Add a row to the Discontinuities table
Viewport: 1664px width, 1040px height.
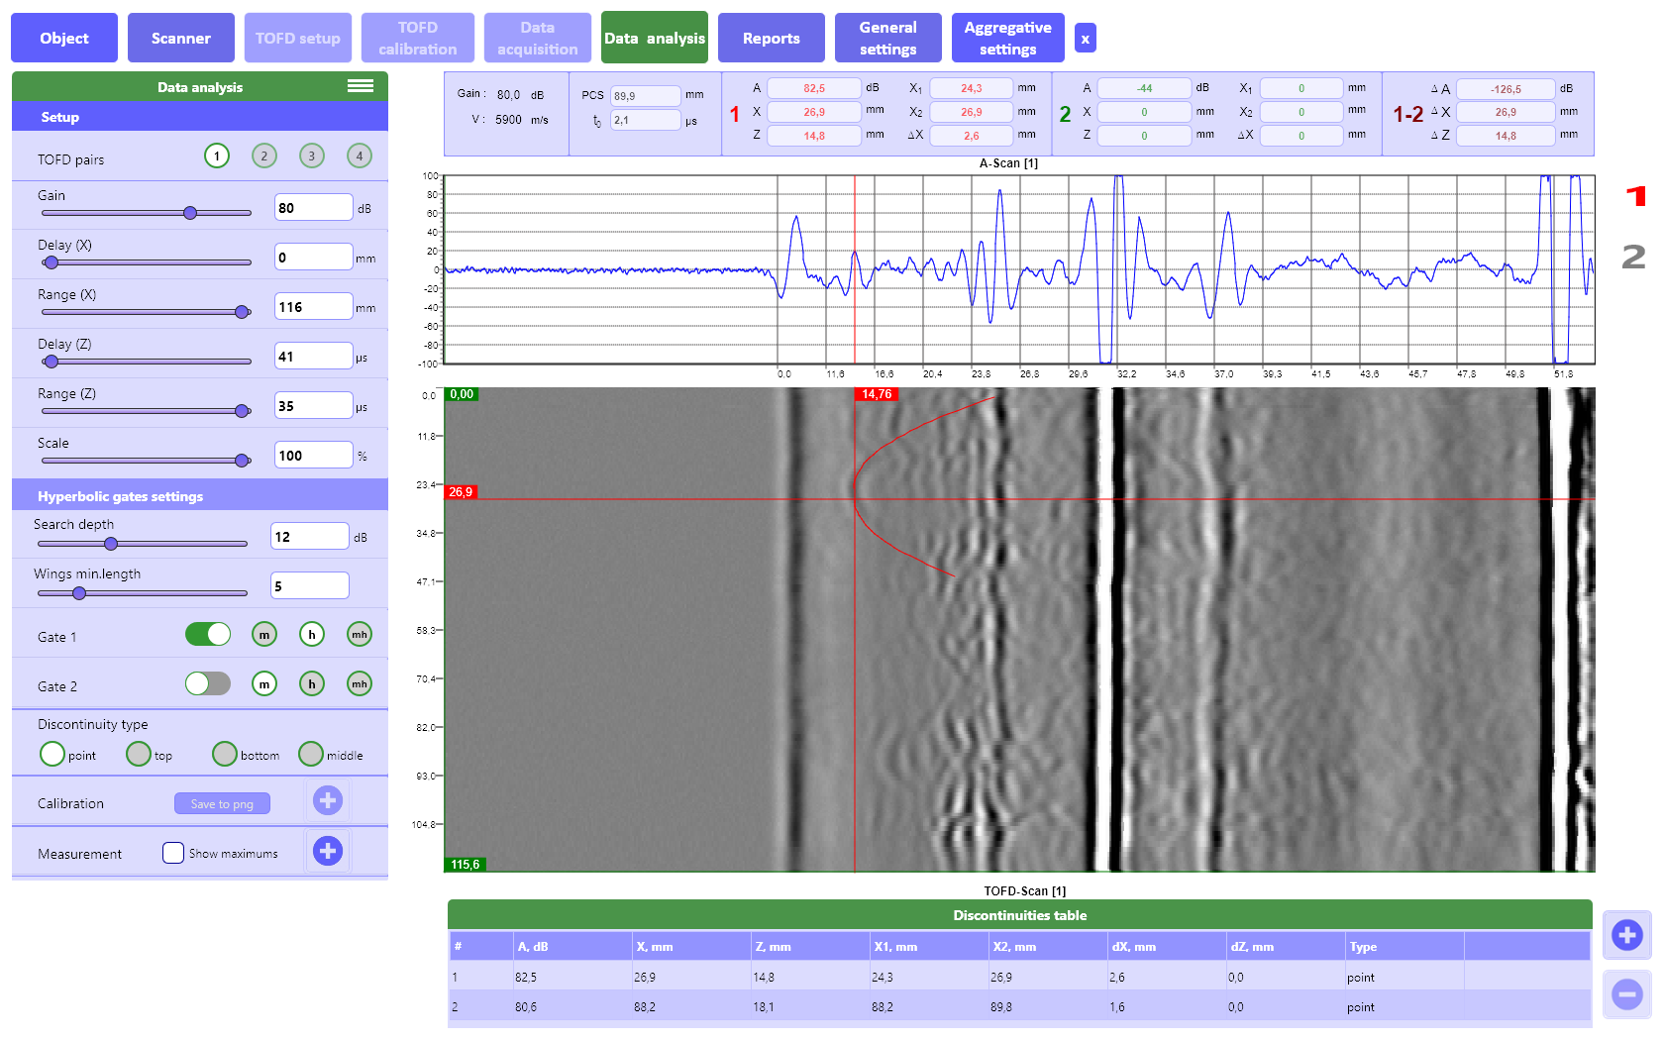click(1626, 935)
